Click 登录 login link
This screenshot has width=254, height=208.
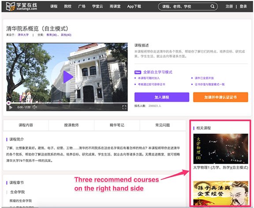click(x=243, y=7)
